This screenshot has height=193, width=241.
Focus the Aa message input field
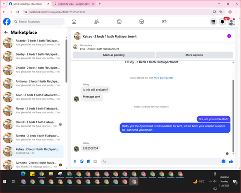coord(161,161)
